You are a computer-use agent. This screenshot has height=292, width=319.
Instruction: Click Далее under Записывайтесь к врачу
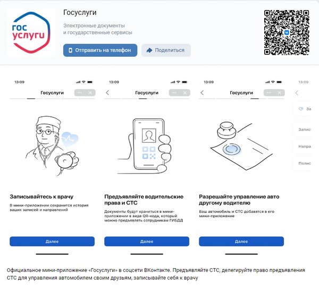tap(52, 242)
